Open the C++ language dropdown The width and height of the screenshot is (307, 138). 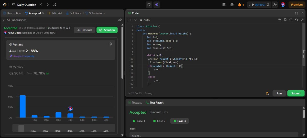[x=132, y=20]
